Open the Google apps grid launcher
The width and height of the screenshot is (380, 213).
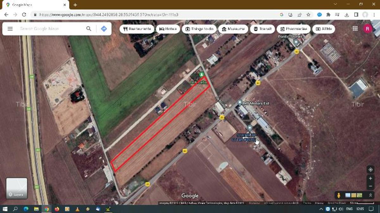354,28
